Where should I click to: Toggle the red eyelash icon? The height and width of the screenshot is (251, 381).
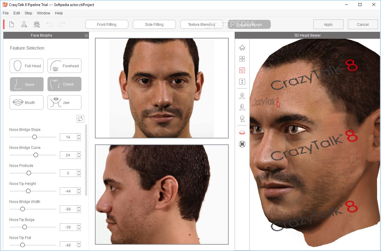pos(242,133)
